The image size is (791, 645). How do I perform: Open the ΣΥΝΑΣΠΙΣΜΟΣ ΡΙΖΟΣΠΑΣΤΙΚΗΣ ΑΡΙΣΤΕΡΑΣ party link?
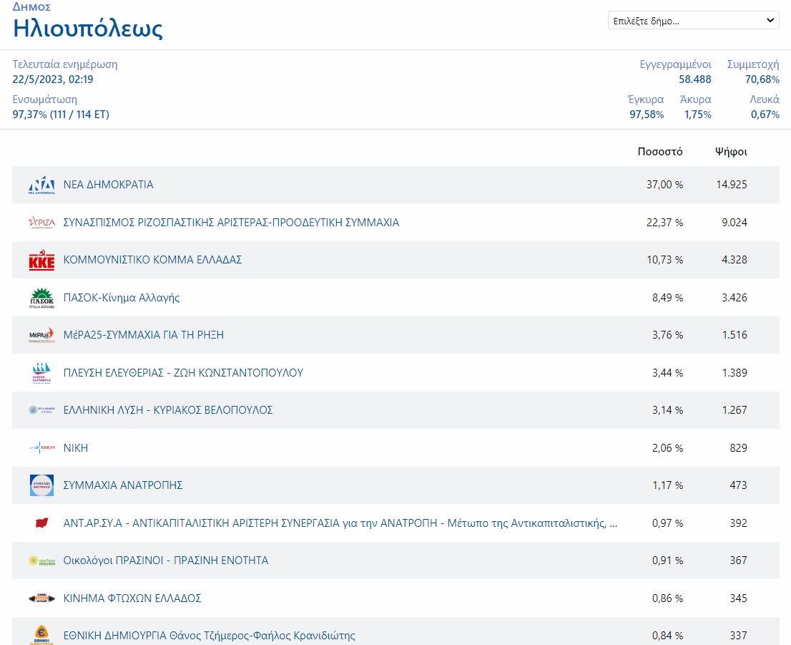click(x=231, y=223)
